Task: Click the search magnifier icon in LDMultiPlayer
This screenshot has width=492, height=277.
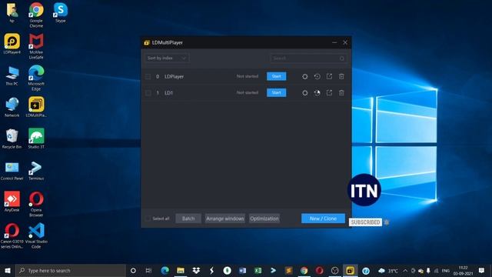Action: [341, 58]
